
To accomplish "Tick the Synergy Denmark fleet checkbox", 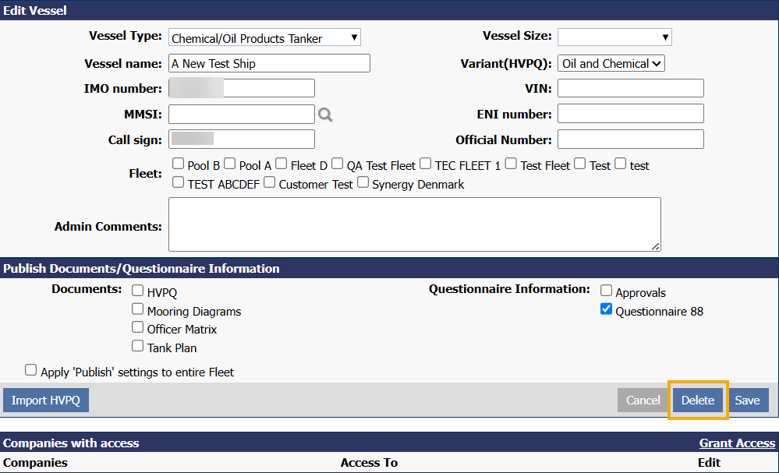I will pyautogui.click(x=363, y=183).
